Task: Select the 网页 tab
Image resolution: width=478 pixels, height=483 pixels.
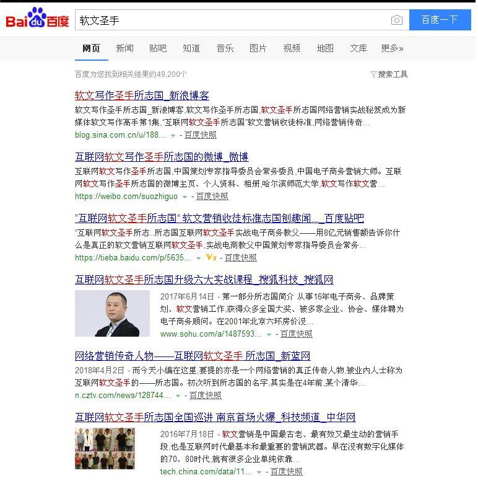Action: pyautogui.click(x=92, y=48)
